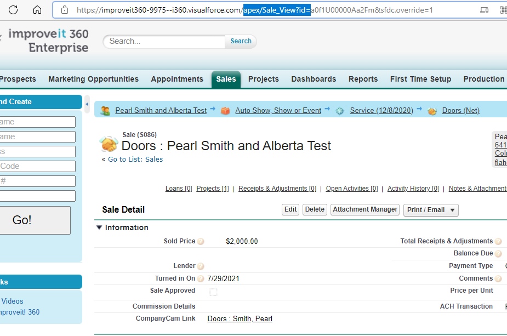Go to browser home page icon
This screenshot has width=507, height=336.
[x=37, y=10]
